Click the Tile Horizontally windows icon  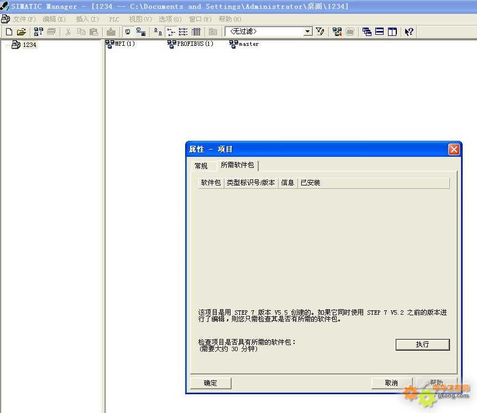pos(379,31)
